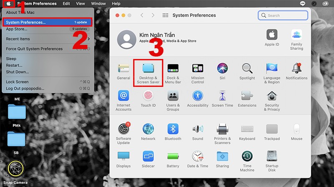
Task: Open Bluetooth settings
Action: point(173,133)
